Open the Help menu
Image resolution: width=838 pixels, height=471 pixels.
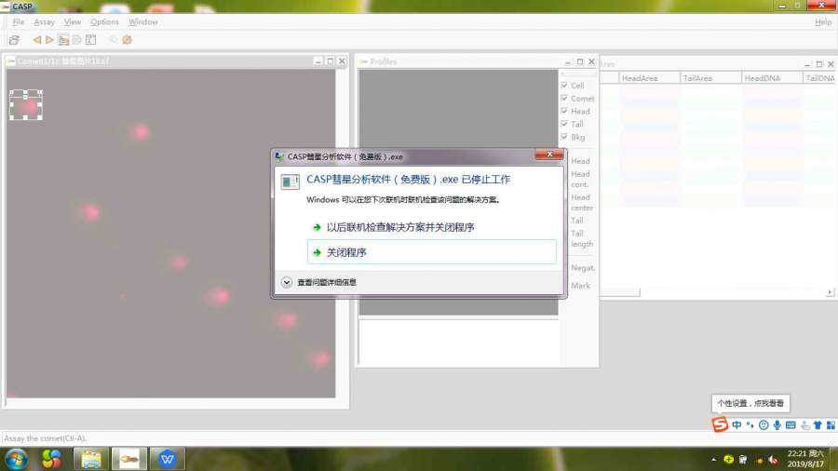pos(822,22)
